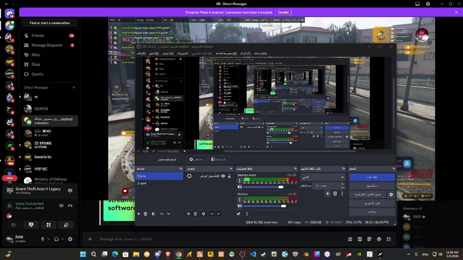Open Discord soundboard icon in voice panel

(66, 225)
